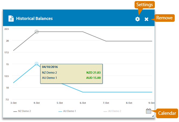Screen dimensions: 179x122
Task: Enable the greyed-out AU Demo 2 series
Action: click(113, 111)
